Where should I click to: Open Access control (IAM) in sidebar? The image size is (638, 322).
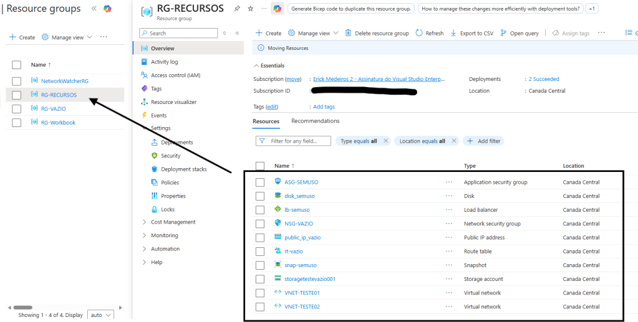[175, 75]
